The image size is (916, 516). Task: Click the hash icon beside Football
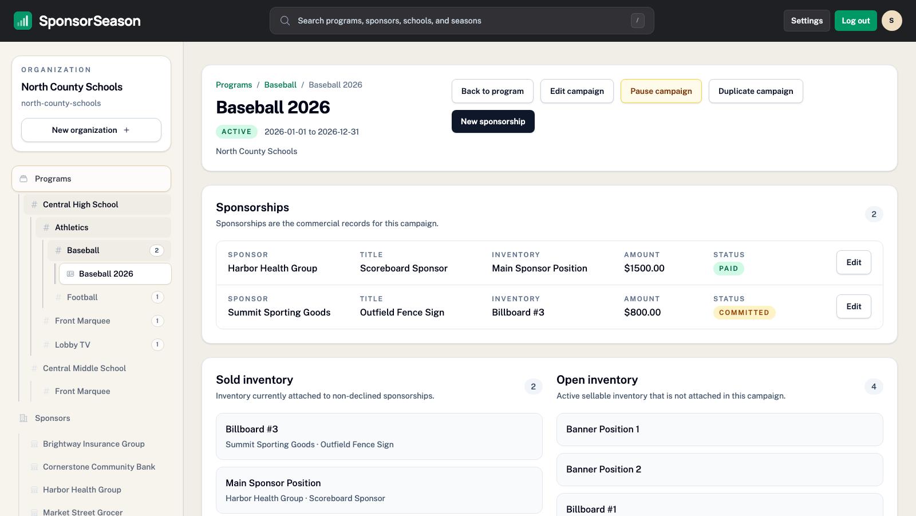click(x=58, y=297)
